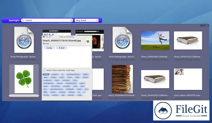Open the Any Kind dropdown

86,20
